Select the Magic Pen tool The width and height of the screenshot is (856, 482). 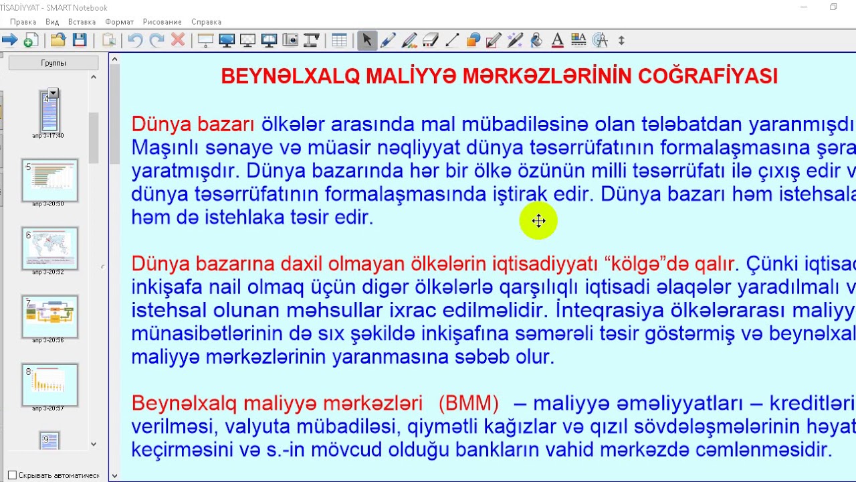515,40
